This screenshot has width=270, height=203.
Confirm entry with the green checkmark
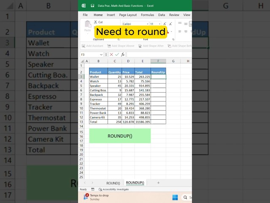(x=117, y=55)
